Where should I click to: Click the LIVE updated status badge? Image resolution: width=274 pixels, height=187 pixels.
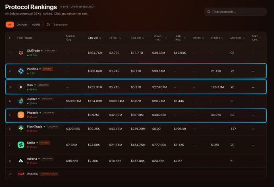click(77, 7)
